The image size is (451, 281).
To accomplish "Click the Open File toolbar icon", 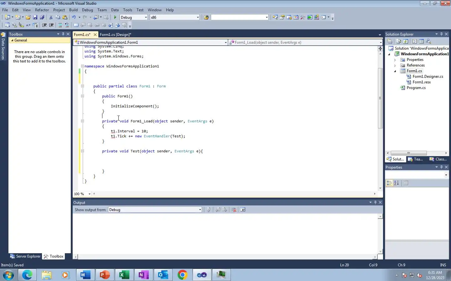I will tap(28, 17).
